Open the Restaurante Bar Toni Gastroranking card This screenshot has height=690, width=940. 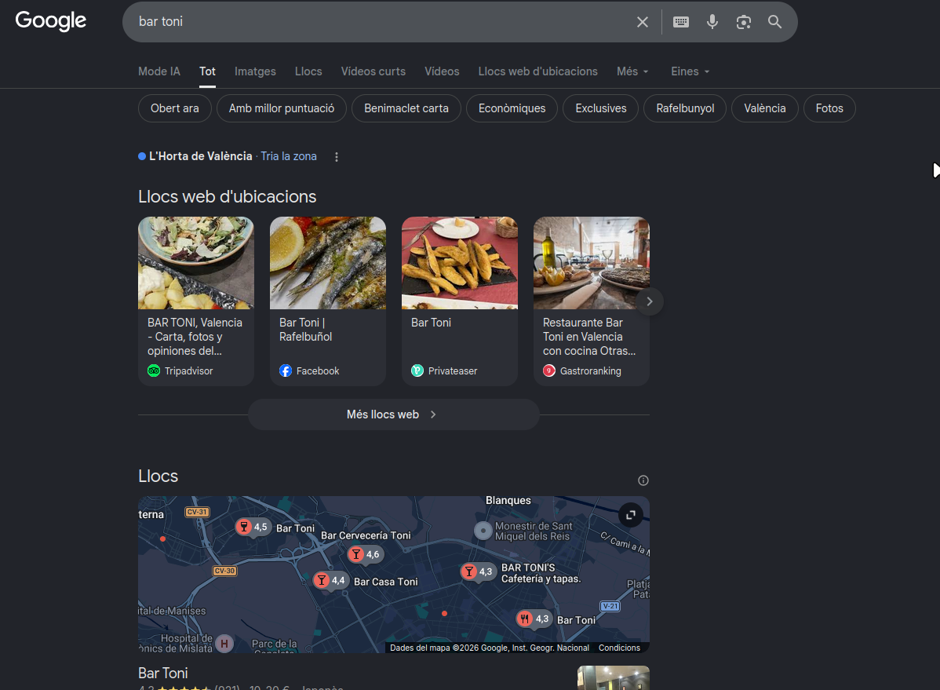coord(592,301)
